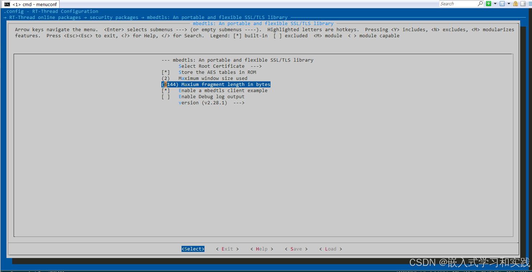Click 'security packages' in the breadcrumb path

coord(114,17)
